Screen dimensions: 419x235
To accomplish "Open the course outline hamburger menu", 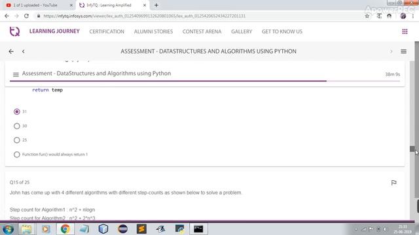I will coord(403,52).
